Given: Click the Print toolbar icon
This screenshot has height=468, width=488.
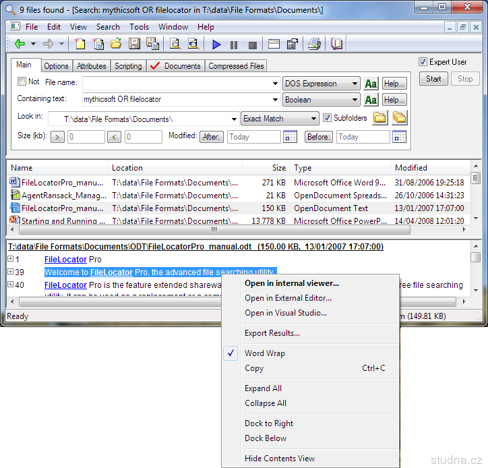Looking at the screenshot, I should coord(314,44).
